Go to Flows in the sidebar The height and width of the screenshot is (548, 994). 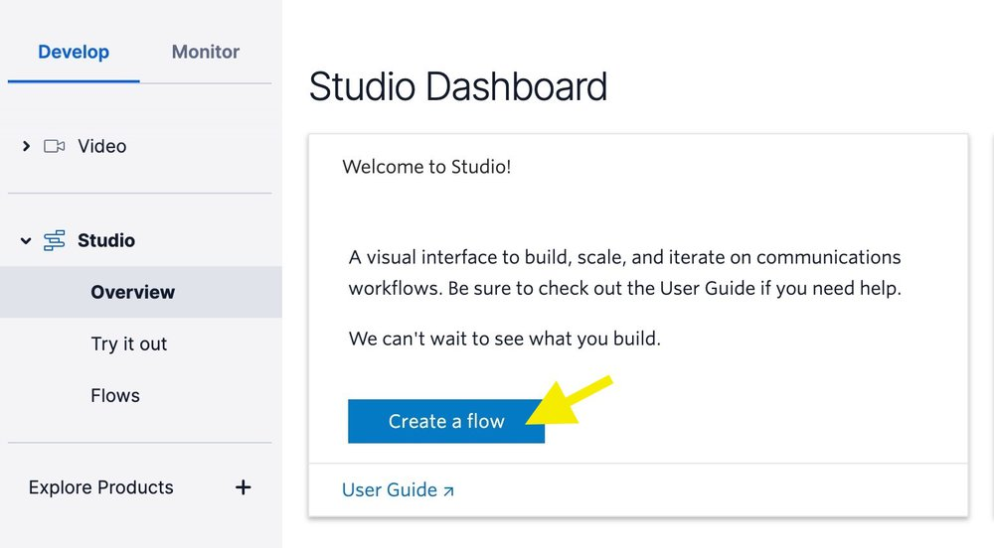[115, 395]
